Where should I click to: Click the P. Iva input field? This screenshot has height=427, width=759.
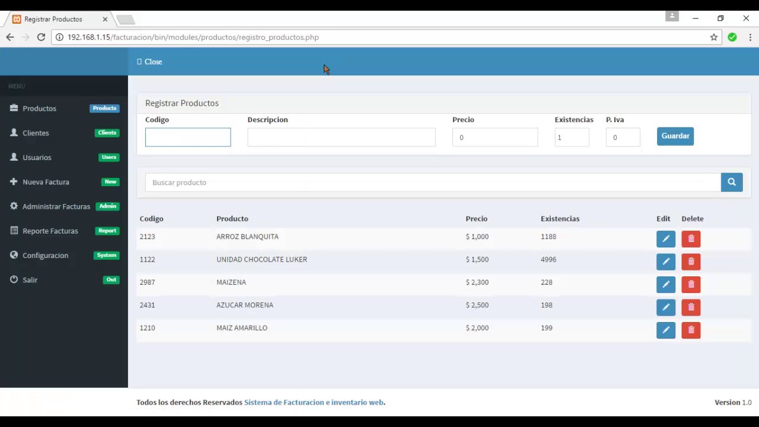coord(623,137)
